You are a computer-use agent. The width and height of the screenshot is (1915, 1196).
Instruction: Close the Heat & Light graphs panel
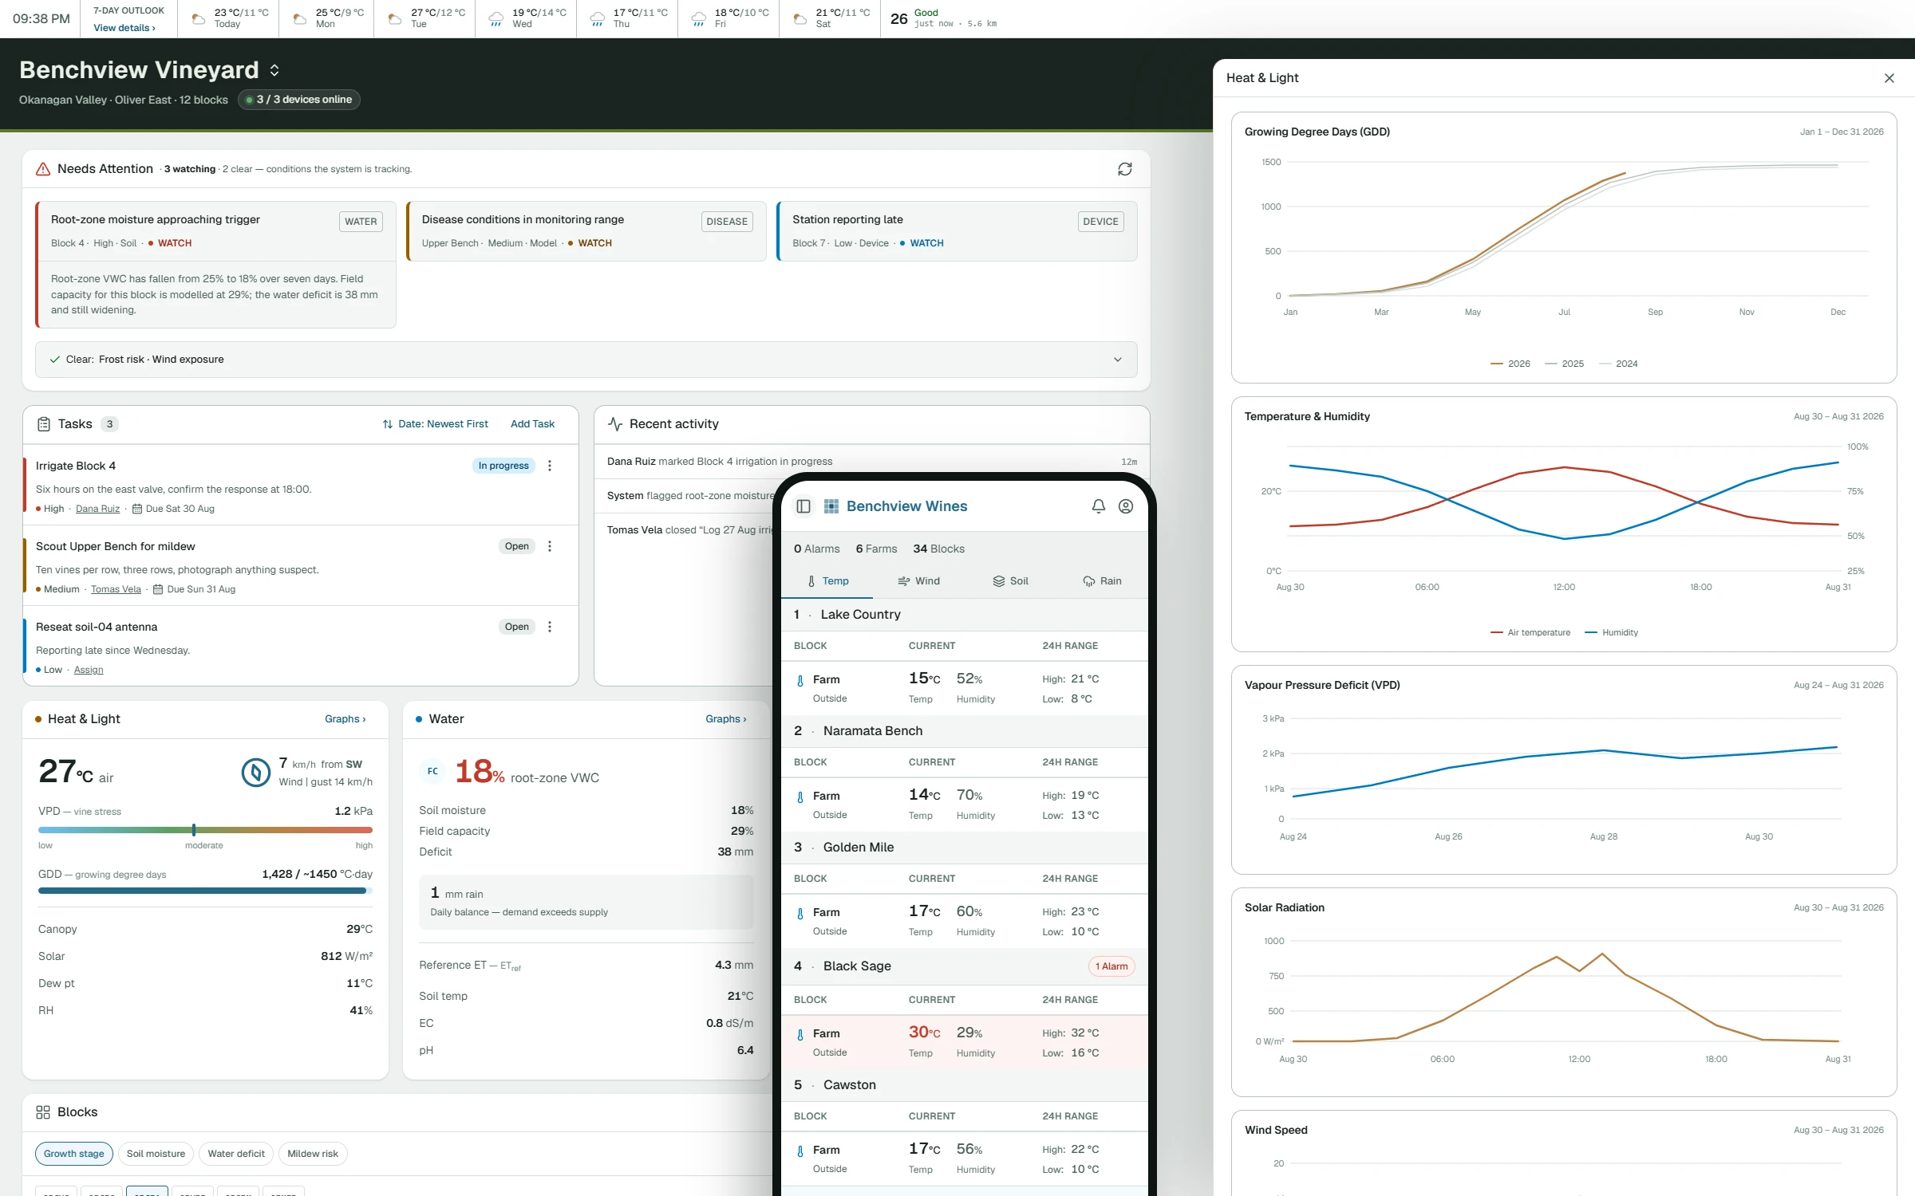pyautogui.click(x=1889, y=78)
